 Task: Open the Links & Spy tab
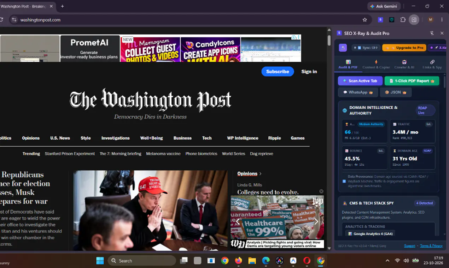[432, 64]
